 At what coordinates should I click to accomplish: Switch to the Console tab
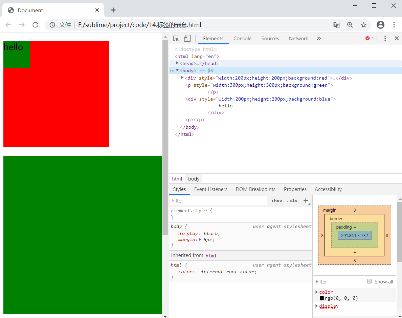click(x=242, y=39)
